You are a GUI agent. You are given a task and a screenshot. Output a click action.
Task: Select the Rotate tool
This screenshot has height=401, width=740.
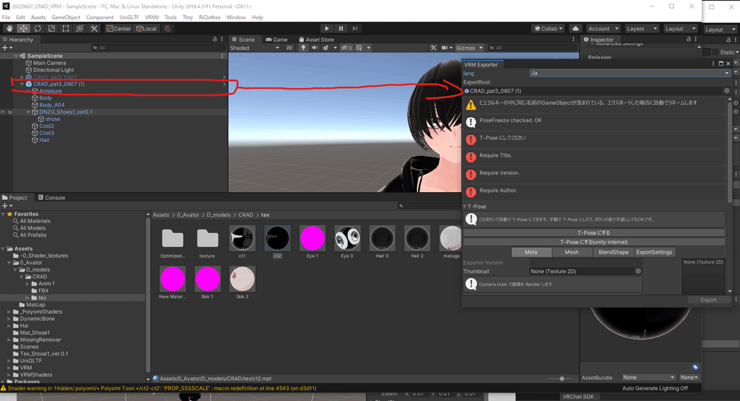(38, 28)
